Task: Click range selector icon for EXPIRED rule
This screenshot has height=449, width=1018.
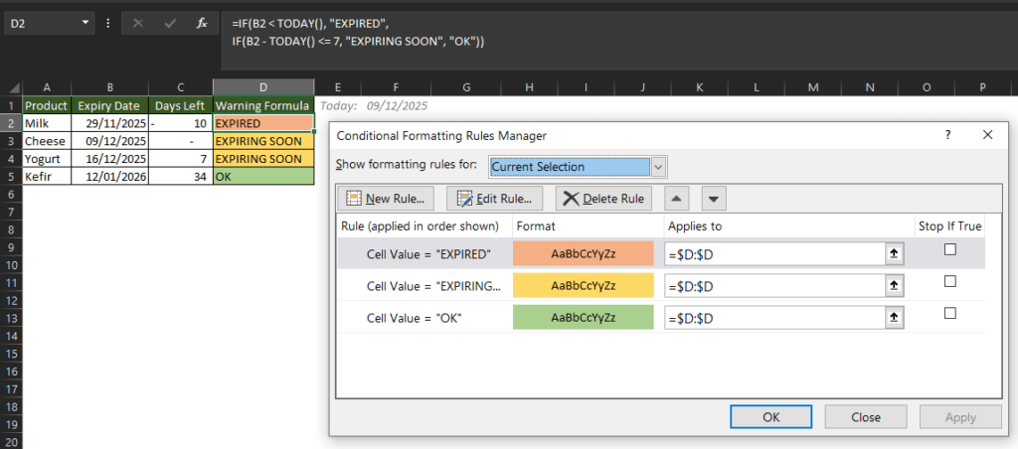Action: 895,254
